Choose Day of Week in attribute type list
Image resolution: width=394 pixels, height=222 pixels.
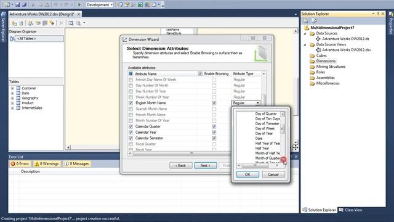click(265, 129)
